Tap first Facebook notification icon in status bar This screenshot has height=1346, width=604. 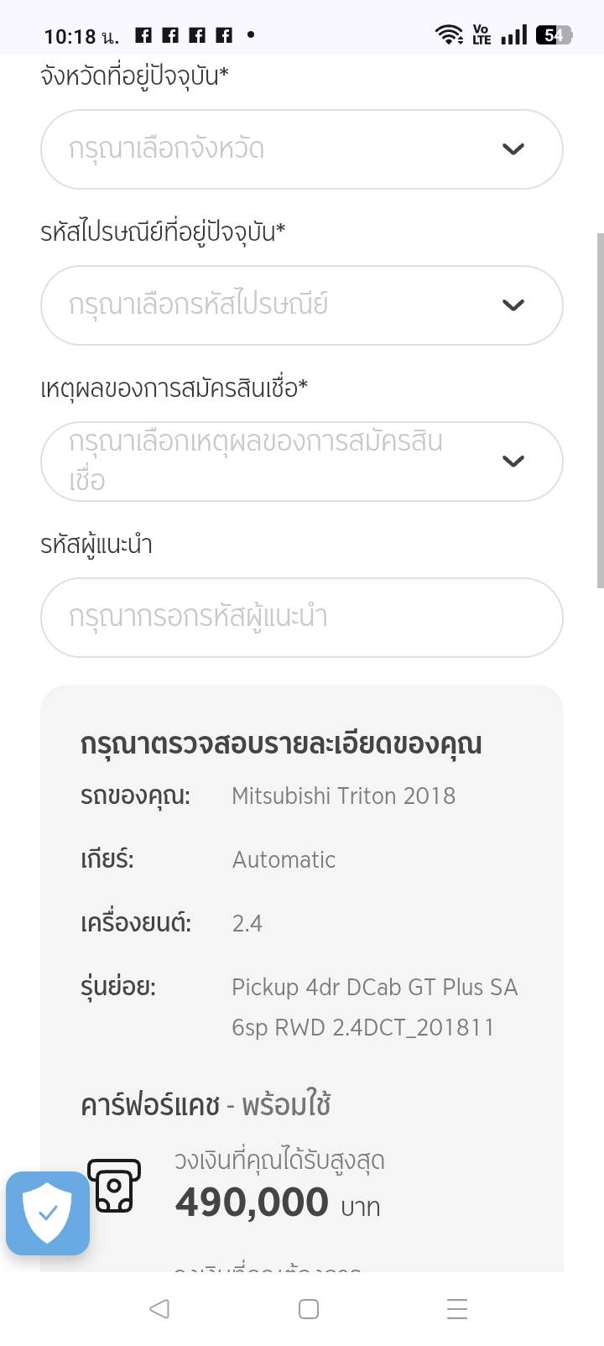click(x=143, y=34)
